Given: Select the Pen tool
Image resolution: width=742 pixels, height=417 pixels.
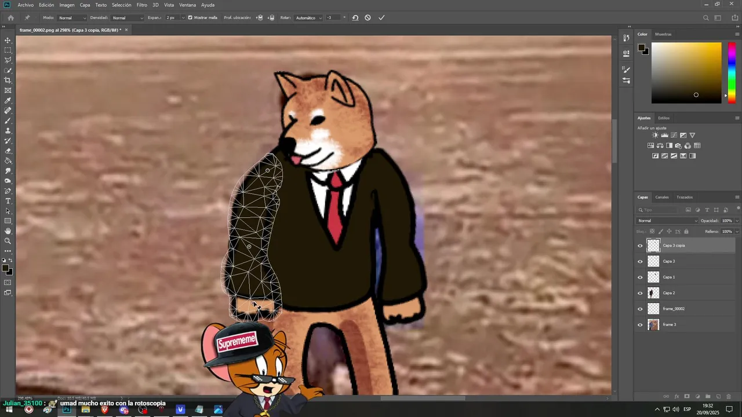Looking at the screenshot, I should pyautogui.click(x=8, y=191).
